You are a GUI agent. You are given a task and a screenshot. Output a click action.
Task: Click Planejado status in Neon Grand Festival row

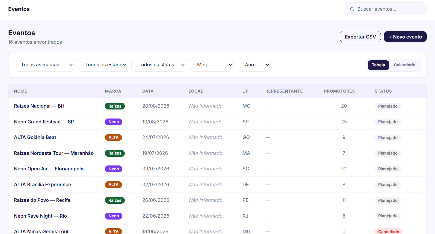pos(388,122)
